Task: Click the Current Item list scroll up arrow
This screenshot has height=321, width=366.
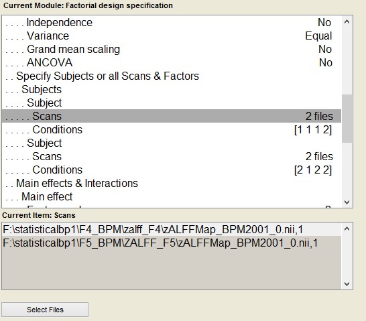Action: pyautogui.click(x=347, y=229)
